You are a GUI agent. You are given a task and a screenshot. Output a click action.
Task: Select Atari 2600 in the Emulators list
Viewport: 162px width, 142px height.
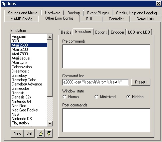[29, 45]
